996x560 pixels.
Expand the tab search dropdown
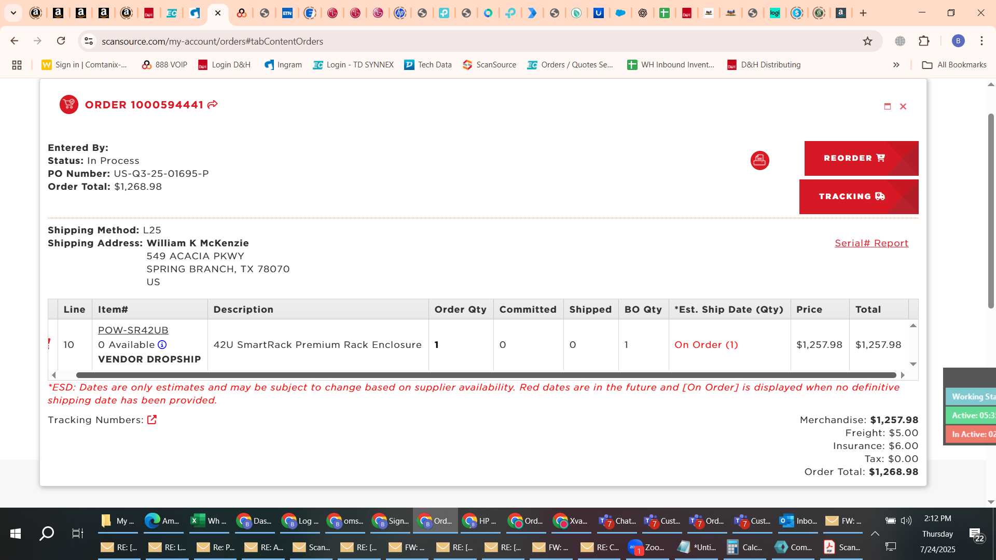[x=13, y=13]
